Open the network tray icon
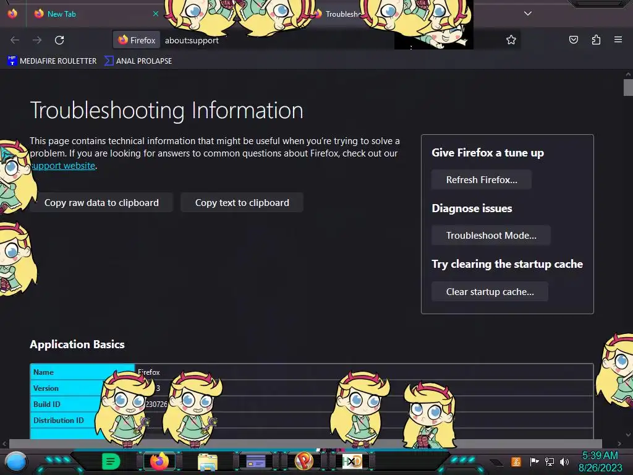633x475 pixels. click(550, 461)
